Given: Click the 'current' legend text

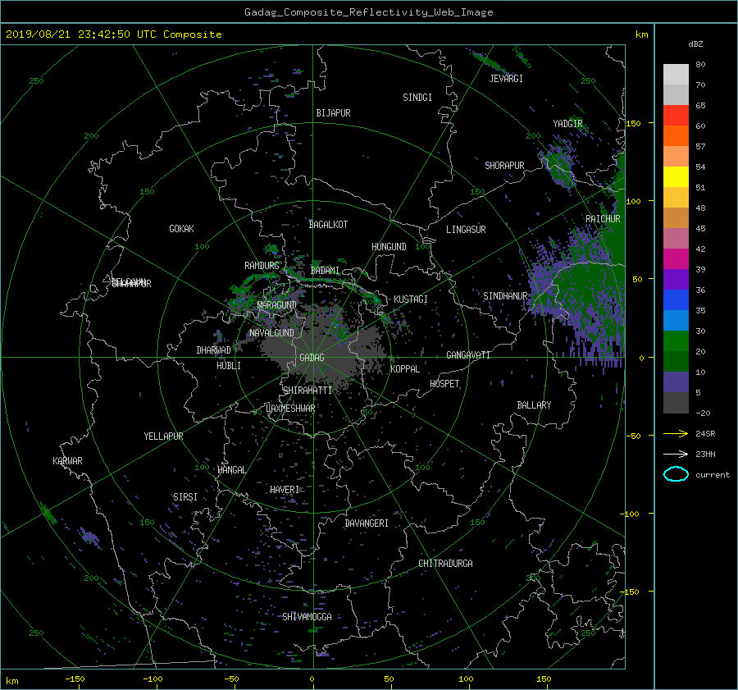Looking at the screenshot, I should [712, 475].
